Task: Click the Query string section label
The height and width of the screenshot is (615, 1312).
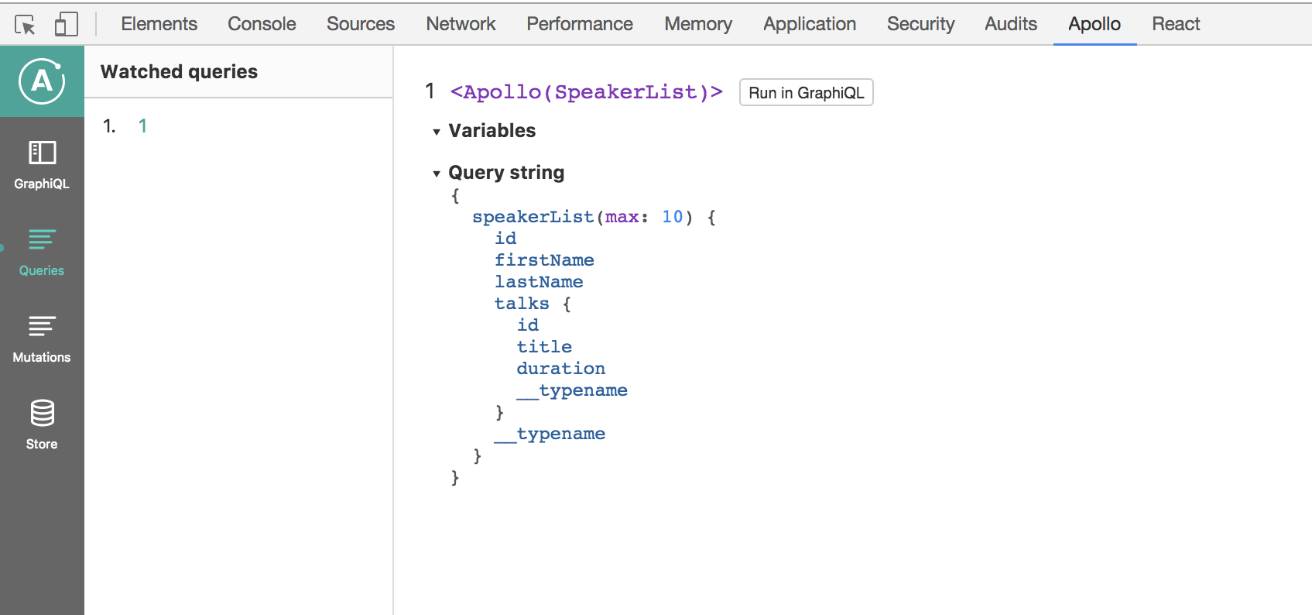Action: point(506,172)
